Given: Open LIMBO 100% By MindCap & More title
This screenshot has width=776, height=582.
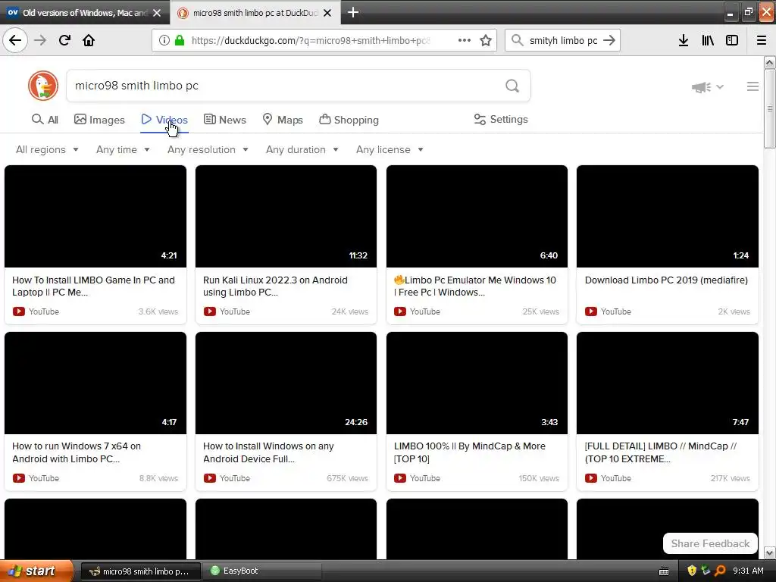Looking at the screenshot, I should [x=470, y=452].
